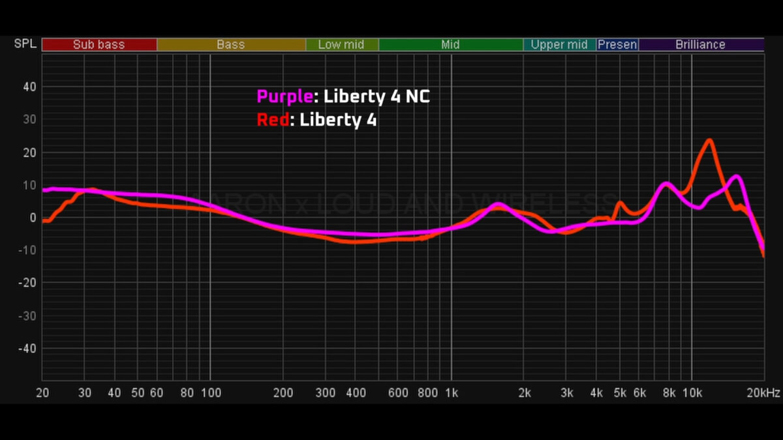The width and height of the screenshot is (783, 440).
Task: Click the 5k frequency axis label
Action: [x=620, y=393]
